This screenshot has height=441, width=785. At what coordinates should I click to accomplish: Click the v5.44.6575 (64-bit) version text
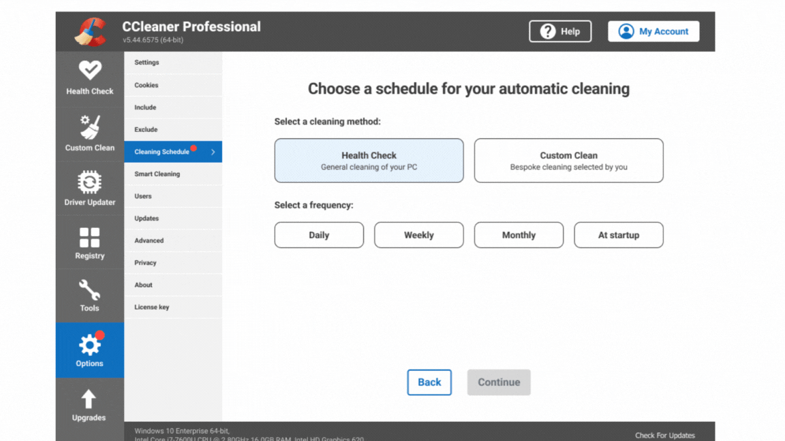coord(153,40)
